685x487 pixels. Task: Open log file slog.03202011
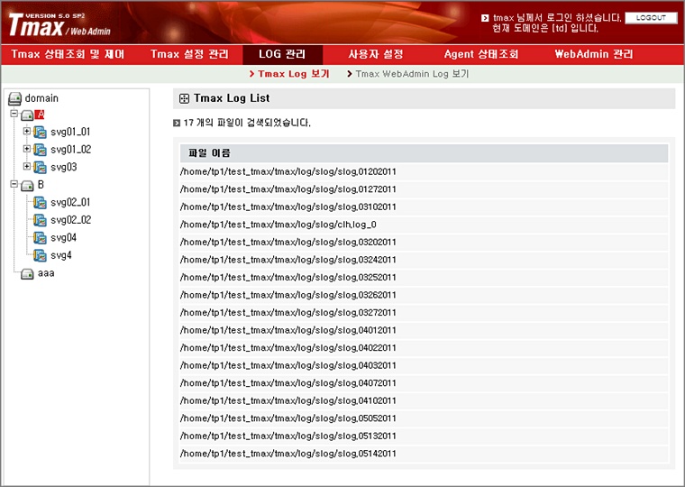(x=288, y=243)
